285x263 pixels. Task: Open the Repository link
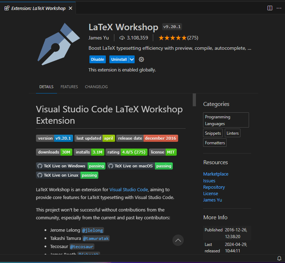(x=214, y=187)
